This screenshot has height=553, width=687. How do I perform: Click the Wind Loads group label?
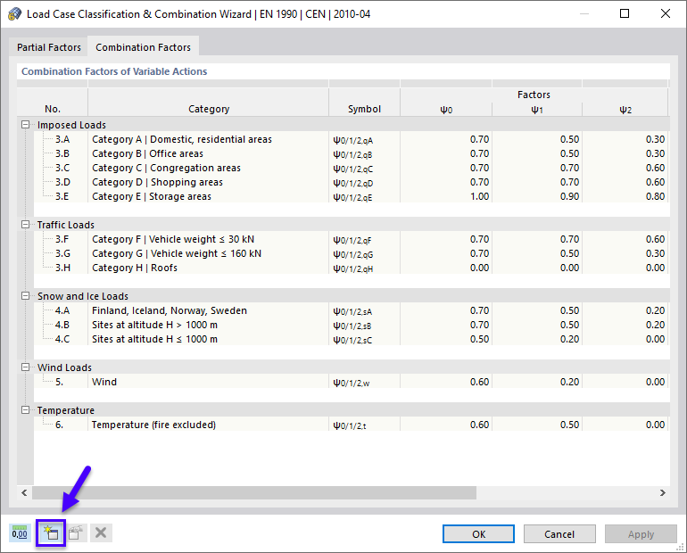(64, 367)
